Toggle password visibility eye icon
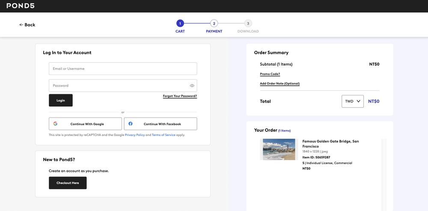The width and height of the screenshot is (428, 211). 192,86
